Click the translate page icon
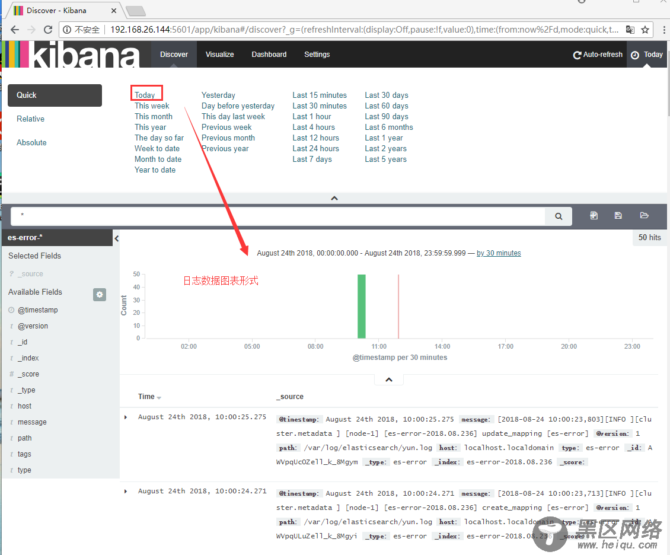This screenshot has width=670, height=555. (630, 30)
